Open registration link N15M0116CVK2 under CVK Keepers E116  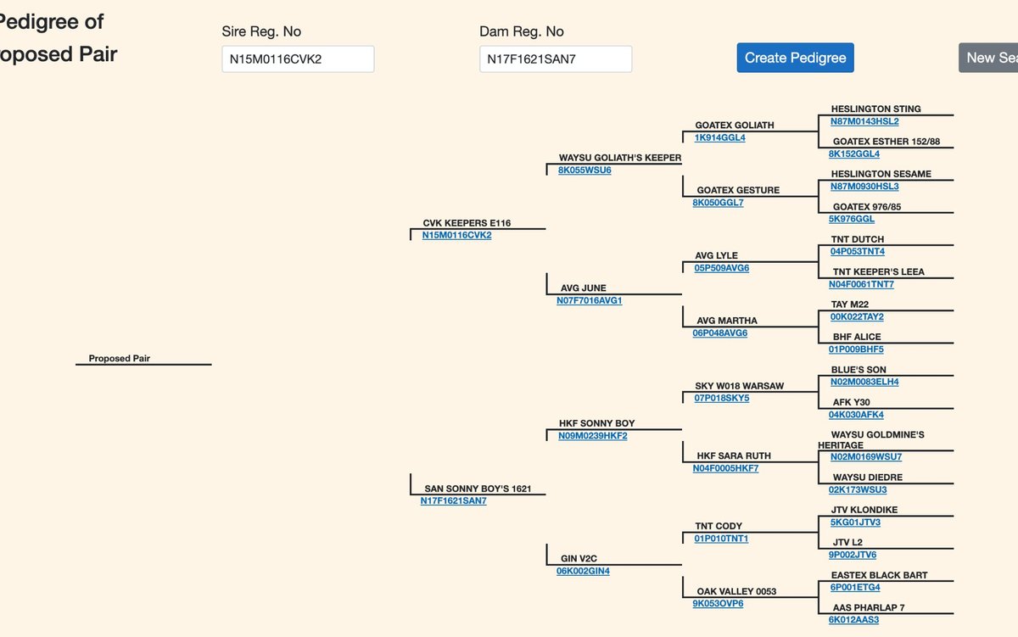coord(456,235)
